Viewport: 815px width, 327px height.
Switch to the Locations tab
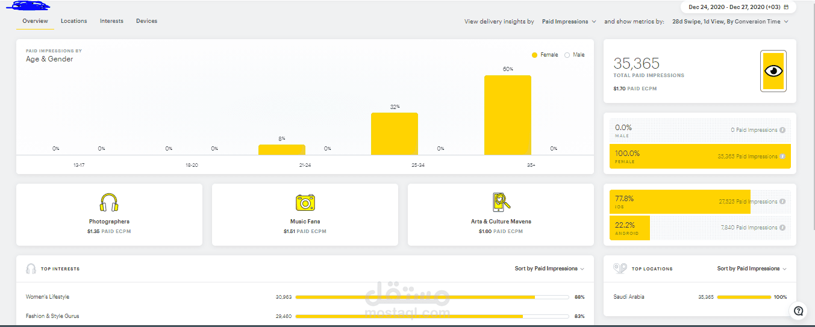pos(73,21)
